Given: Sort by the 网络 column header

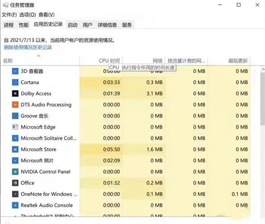Looking at the screenshot, I should [x=144, y=61].
